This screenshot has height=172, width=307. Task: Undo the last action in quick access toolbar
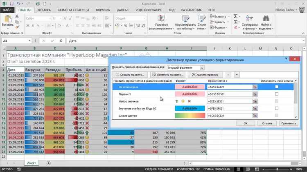[x=18, y=4]
